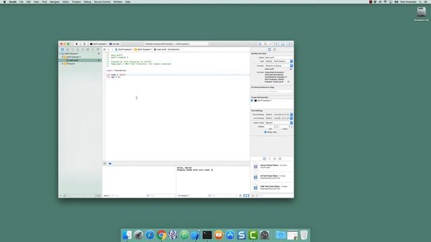Reveal full path in Finder arrow

point(288,82)
